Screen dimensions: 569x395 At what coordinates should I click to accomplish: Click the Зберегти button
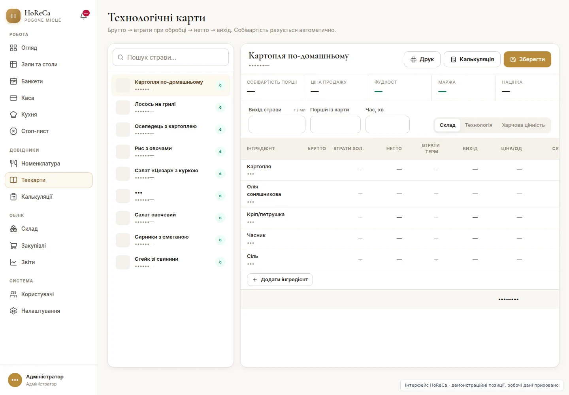[x=528, y=59]
